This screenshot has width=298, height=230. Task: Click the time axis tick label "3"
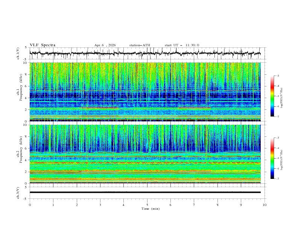(x=100, y=205)
